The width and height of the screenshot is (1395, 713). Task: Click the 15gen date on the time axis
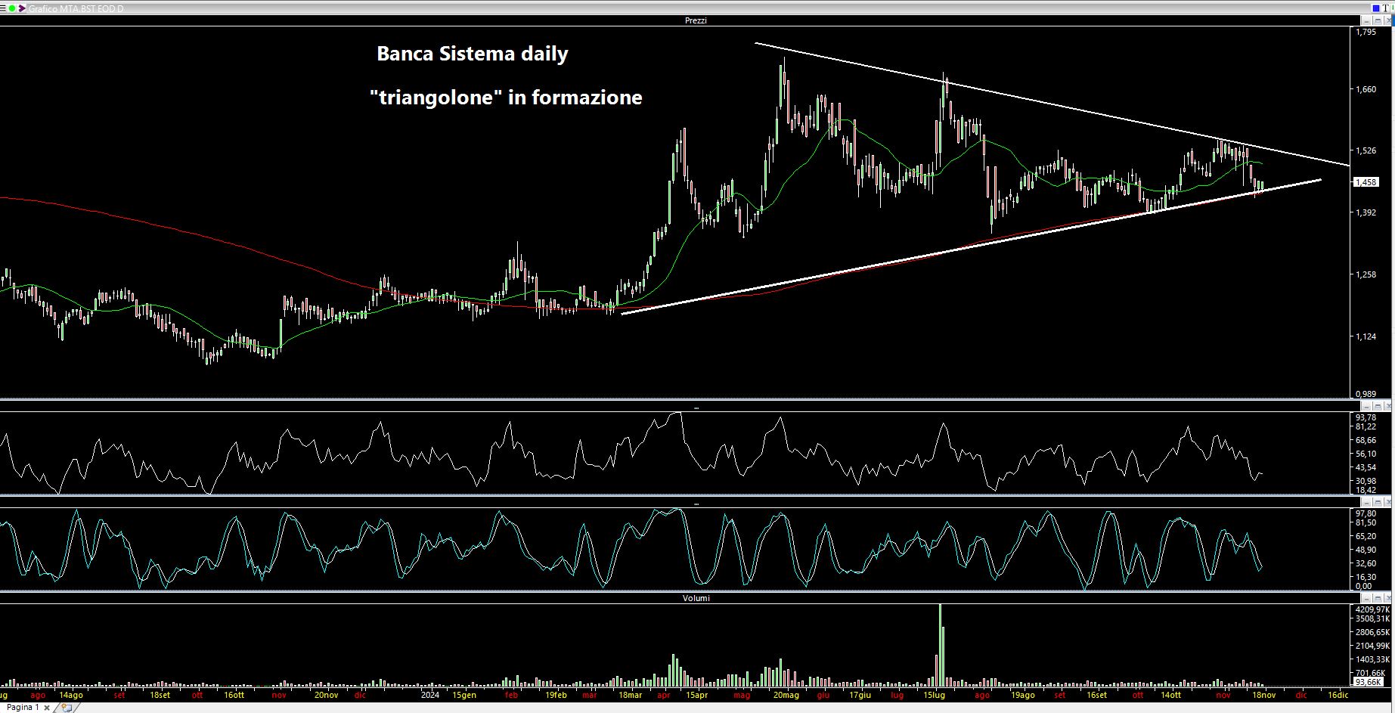(464, 695)
